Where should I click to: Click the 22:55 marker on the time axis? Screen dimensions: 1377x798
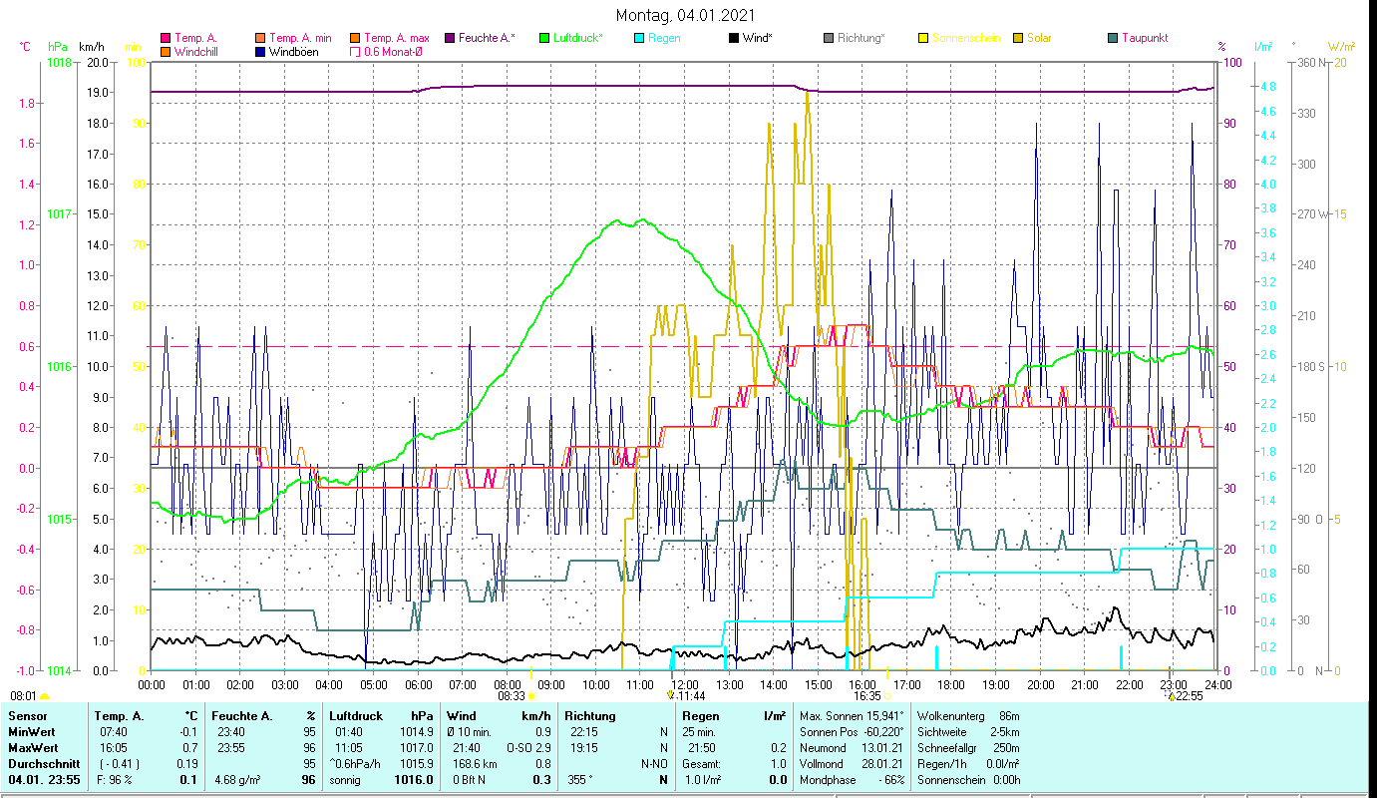(1188, 696)
